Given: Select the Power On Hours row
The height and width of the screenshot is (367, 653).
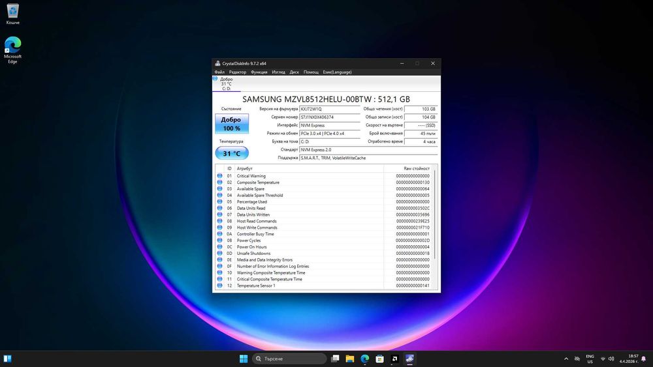Looking at the screenshot, I should pyautogui.click(x=324, y=247).
